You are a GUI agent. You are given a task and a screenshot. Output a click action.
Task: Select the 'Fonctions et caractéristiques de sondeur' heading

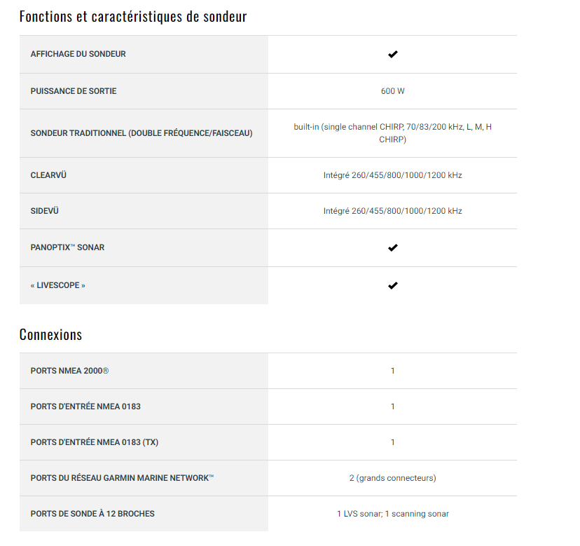tap(133, 17)
